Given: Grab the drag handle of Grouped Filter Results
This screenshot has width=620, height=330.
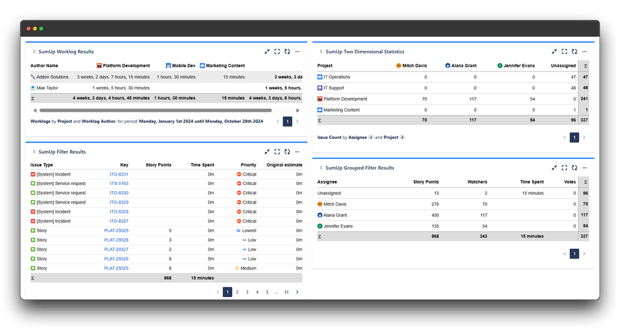Looking at the screenshot, I should [321, 167].
